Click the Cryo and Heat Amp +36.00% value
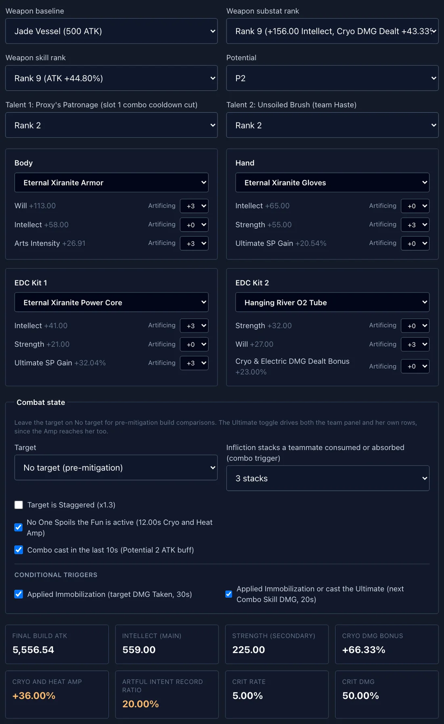Screen dimensions: 444x724 [34, 696]
